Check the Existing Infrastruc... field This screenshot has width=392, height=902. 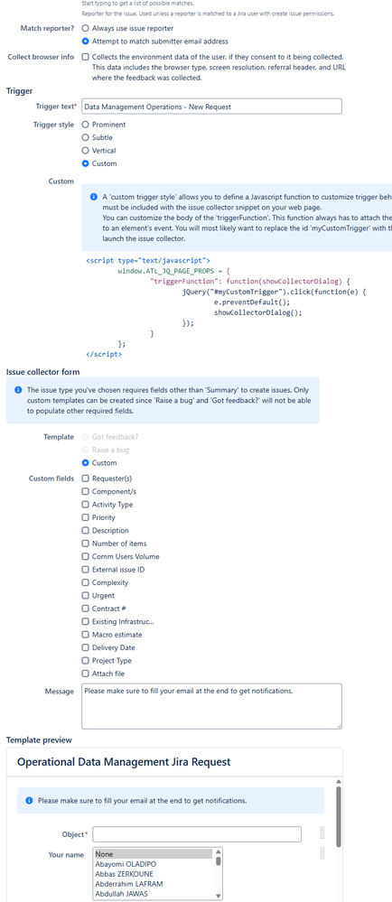coord(86,622)
